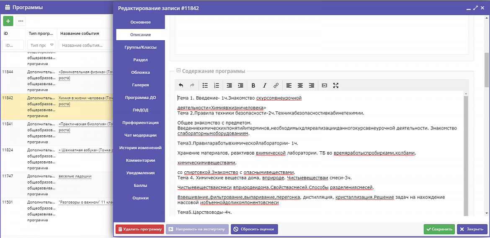
Task: Open the Баллы tab
Action: click(141, 185)
